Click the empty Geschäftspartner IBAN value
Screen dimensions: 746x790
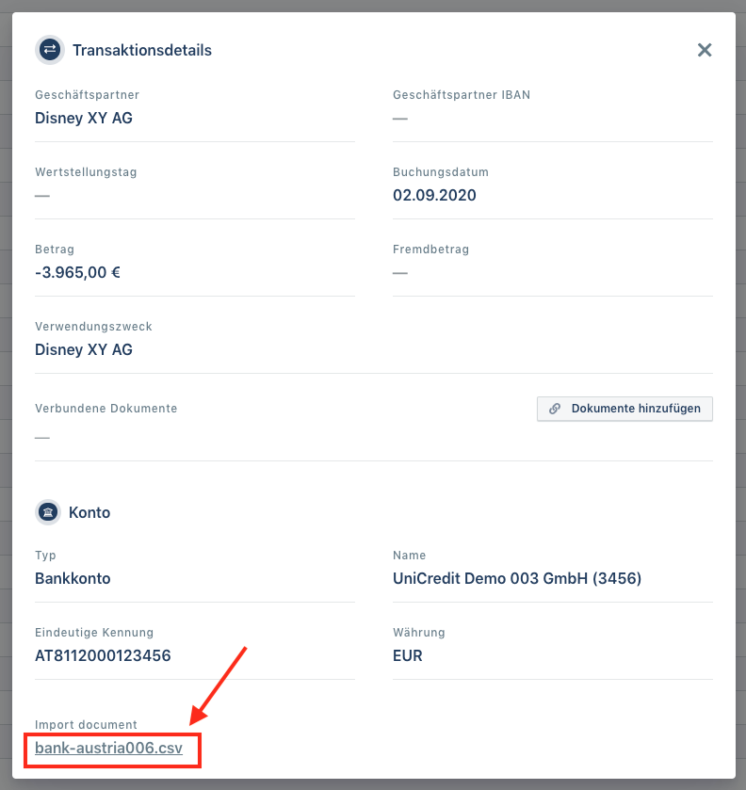tap(400, 119)
